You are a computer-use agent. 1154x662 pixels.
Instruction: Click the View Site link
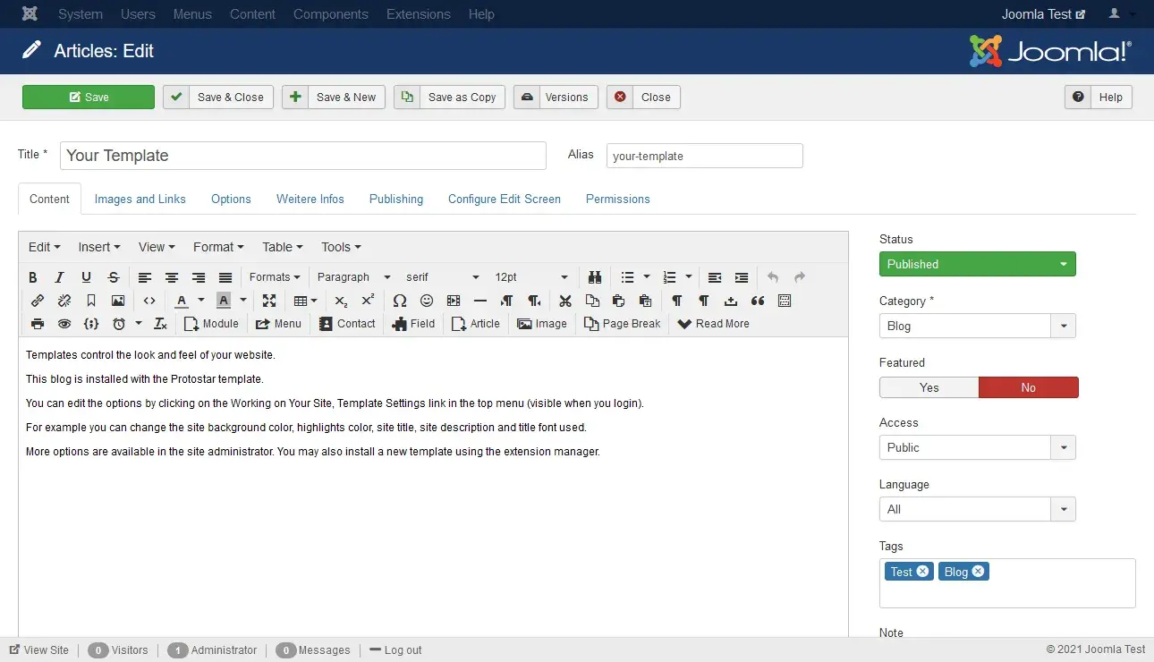coord(39,649)
